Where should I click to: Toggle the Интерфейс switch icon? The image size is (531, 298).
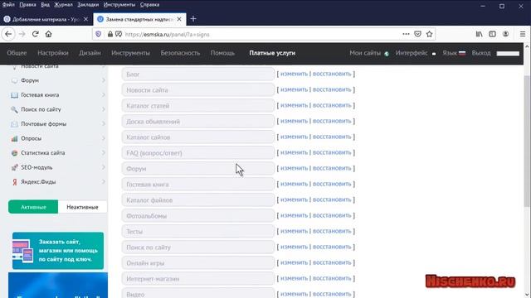[x=434, y=53]
